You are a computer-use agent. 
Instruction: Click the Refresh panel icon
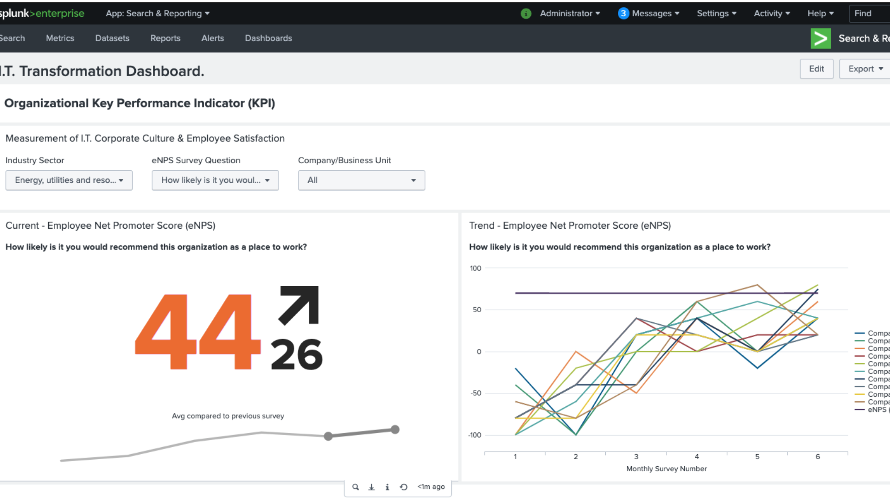pos(404,487)
